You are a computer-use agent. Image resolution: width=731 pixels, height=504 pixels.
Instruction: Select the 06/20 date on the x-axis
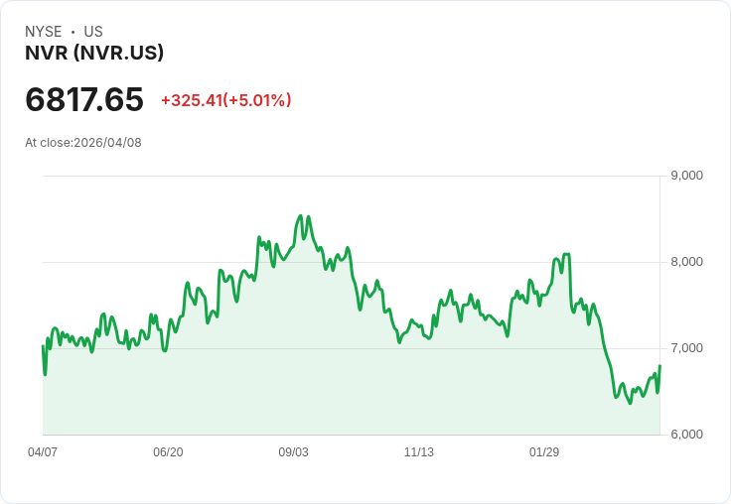pos(168,451)
